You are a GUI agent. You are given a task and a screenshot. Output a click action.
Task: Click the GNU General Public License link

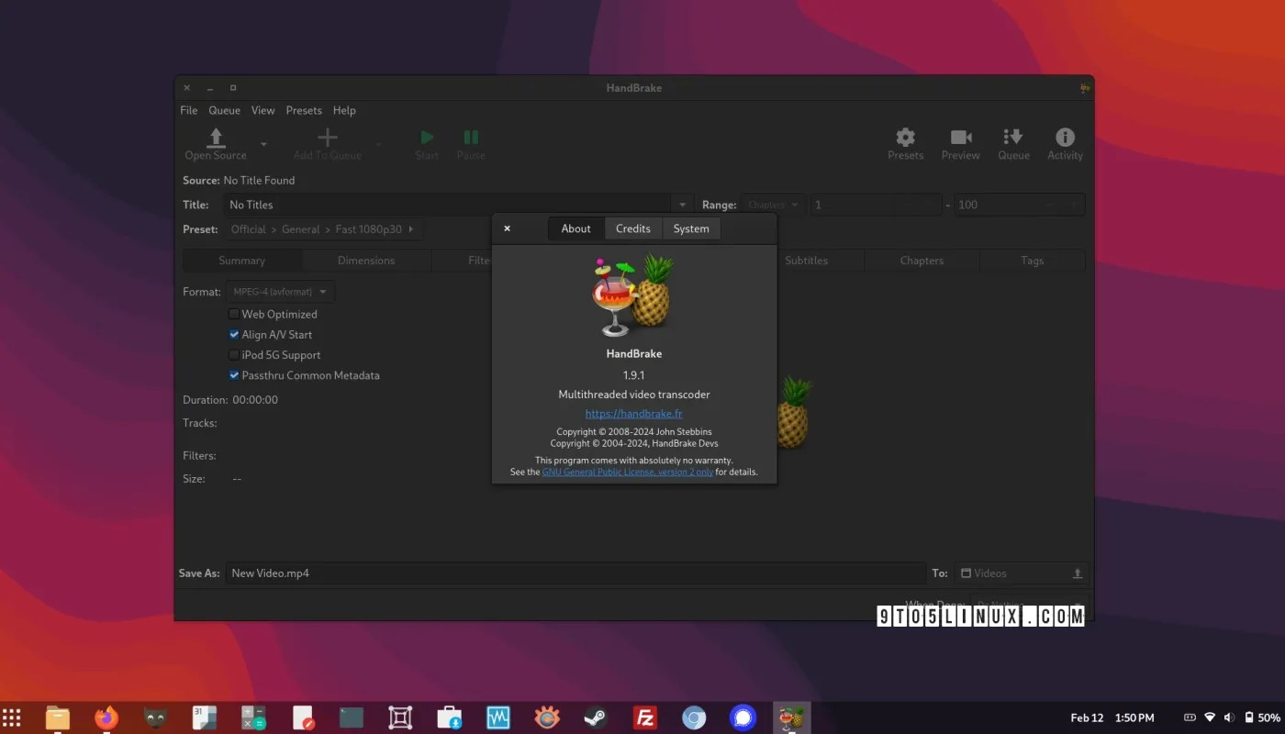pos(627,471)
